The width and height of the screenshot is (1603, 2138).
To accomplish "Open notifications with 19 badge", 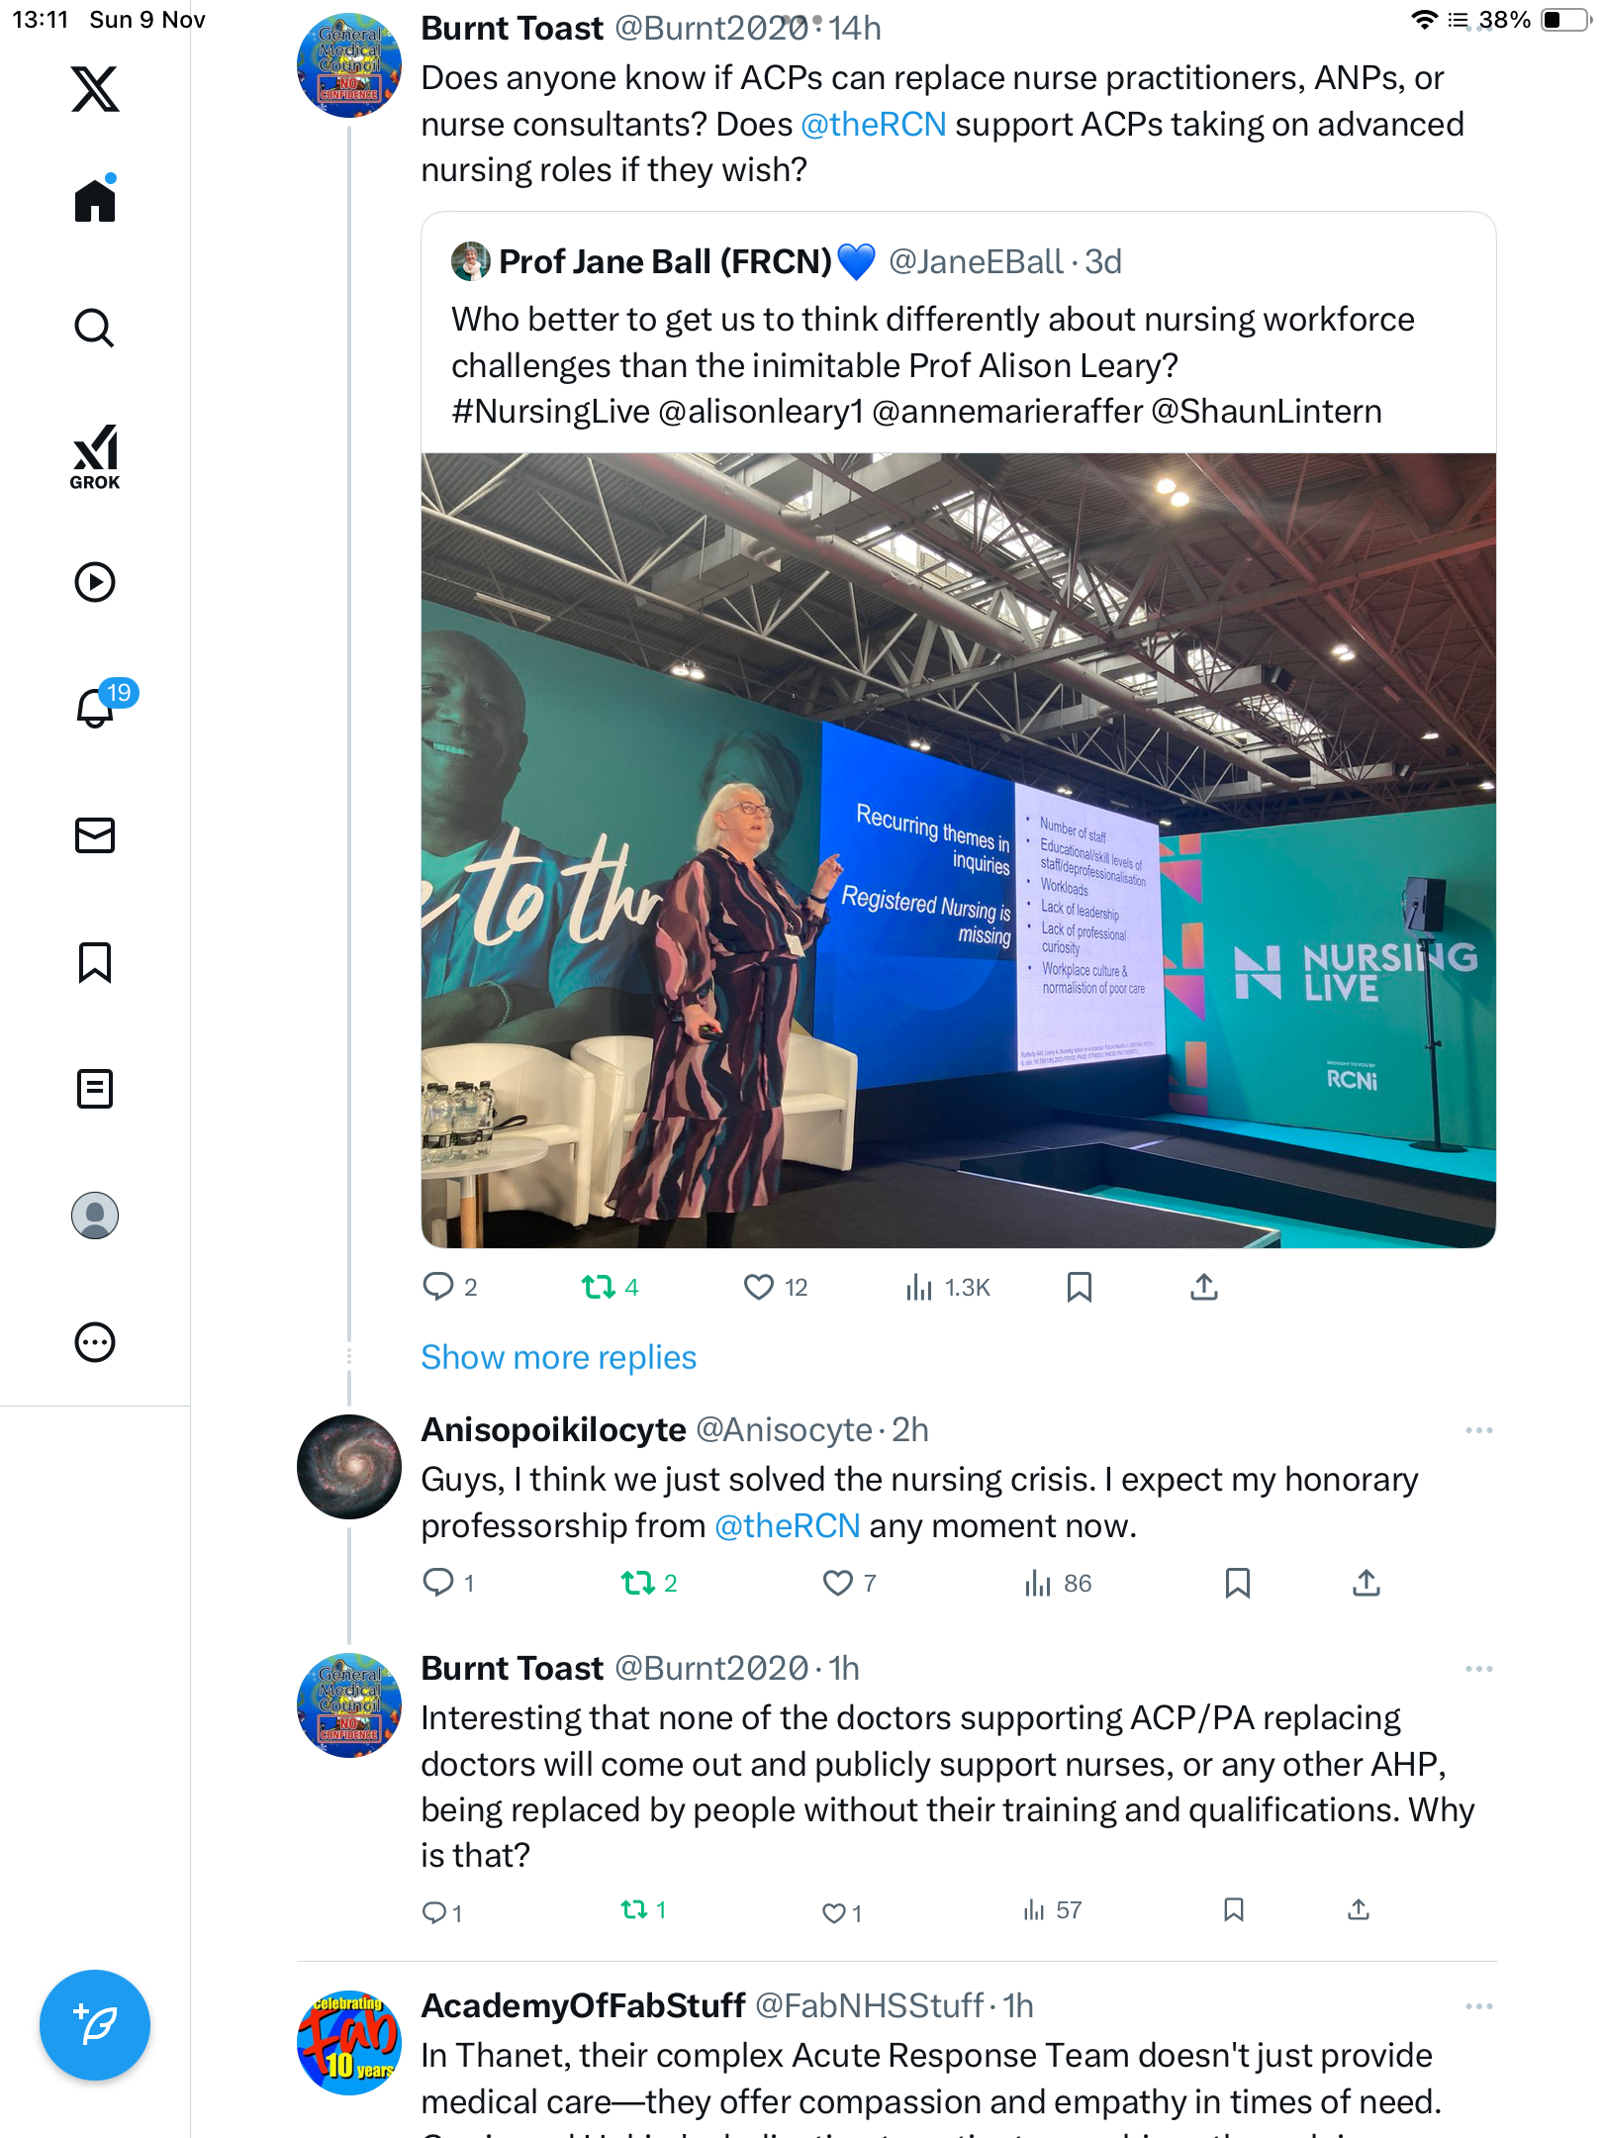I will coord(97,708).
